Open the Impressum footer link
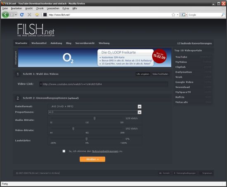The image size is (227, 187). (207, 173)
